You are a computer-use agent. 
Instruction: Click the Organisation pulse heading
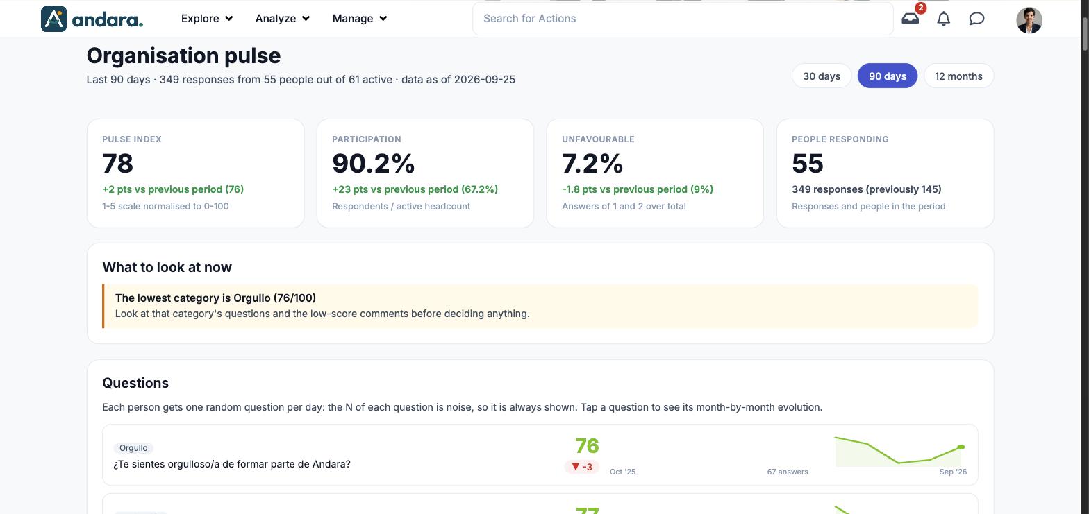click(x=183, y=55)
